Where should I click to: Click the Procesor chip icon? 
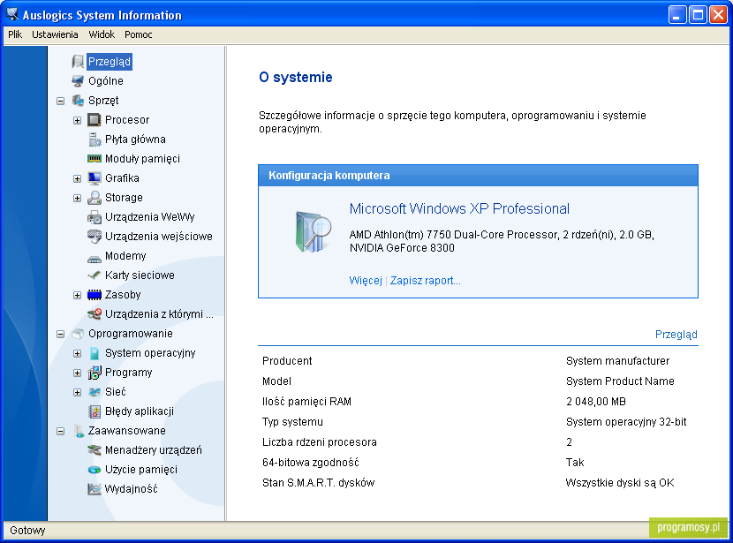coord(94,120)
